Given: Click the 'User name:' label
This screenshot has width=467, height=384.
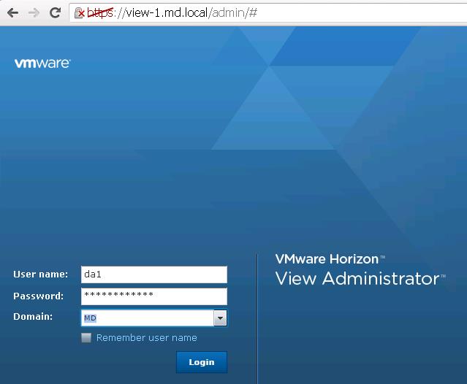Looking at the screenshot, I should click(x=40, y=274).
